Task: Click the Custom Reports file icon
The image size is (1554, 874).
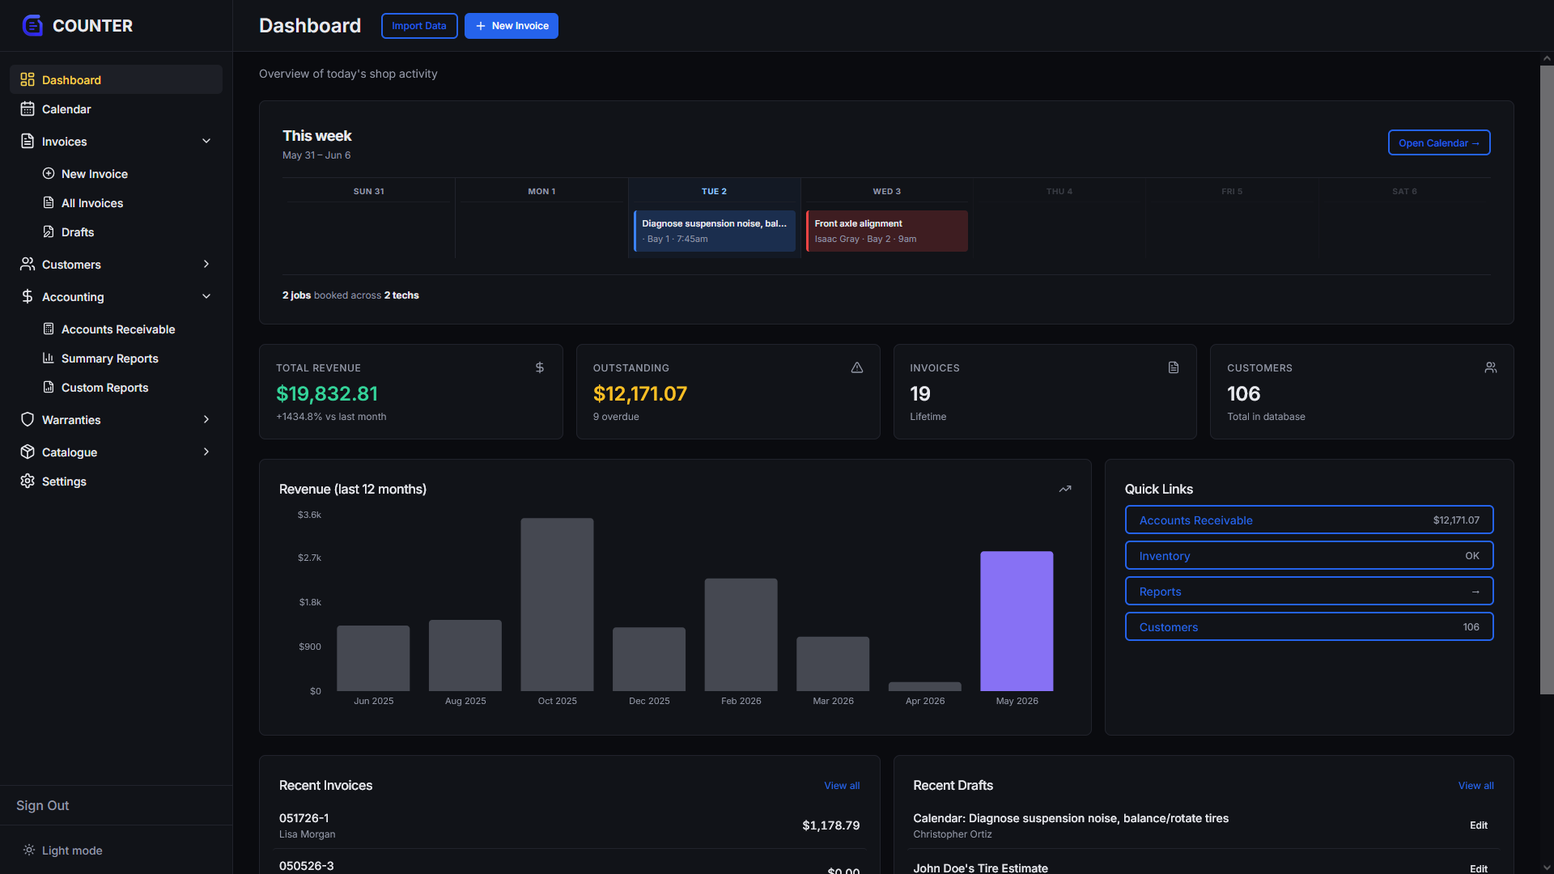Action: [49, 387]
